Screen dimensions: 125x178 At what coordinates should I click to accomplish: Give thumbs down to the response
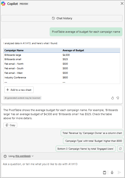coord(118,98)
